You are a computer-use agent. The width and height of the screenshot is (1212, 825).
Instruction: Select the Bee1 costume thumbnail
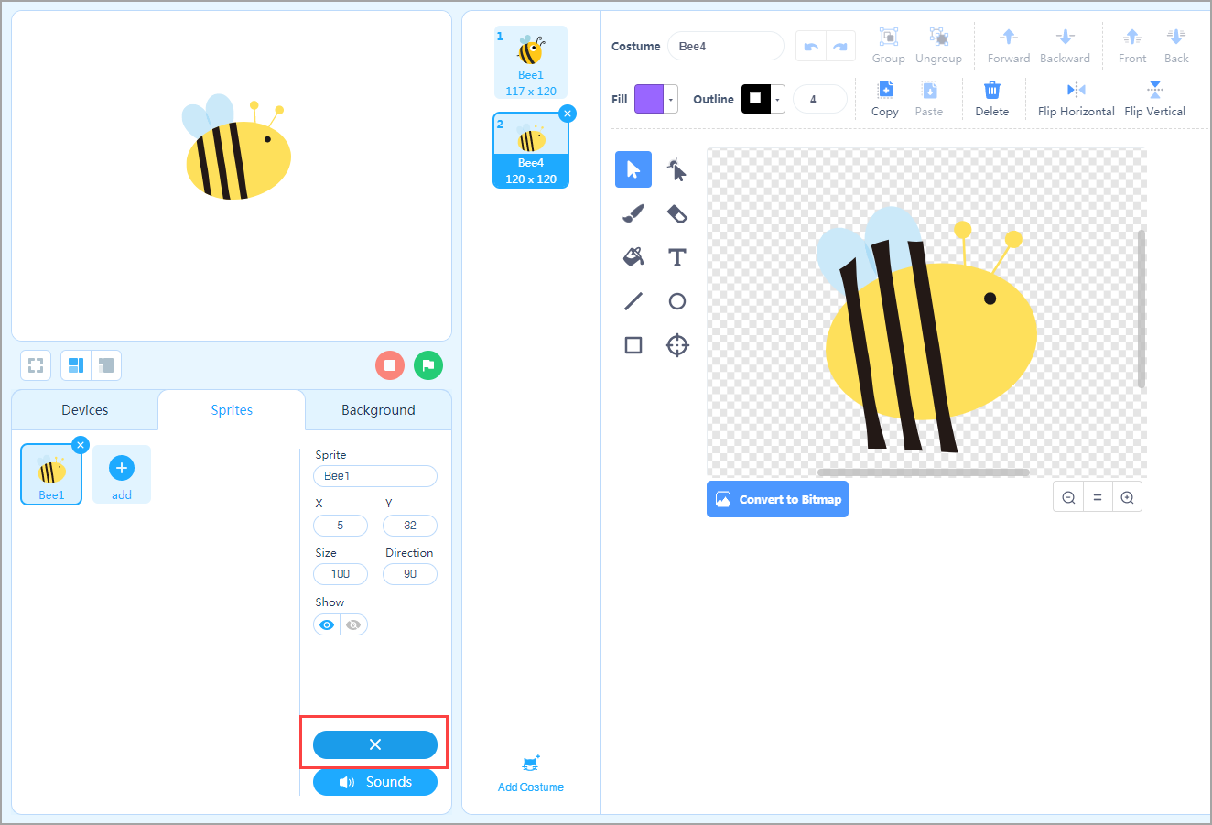tap(531, 62)
